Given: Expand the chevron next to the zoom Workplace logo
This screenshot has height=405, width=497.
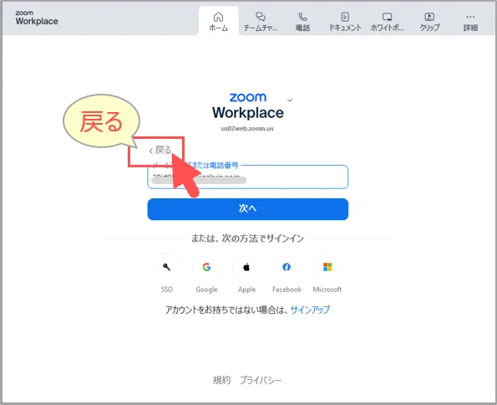Looking at the screenshot, I should click(289, 100).
